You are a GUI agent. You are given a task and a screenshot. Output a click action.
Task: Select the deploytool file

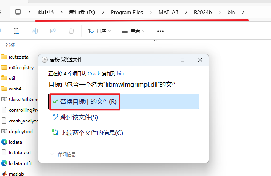pos(20,132)
